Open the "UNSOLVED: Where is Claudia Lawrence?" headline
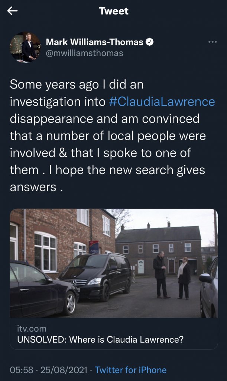227x381 pixels. [x=100, y=339]
